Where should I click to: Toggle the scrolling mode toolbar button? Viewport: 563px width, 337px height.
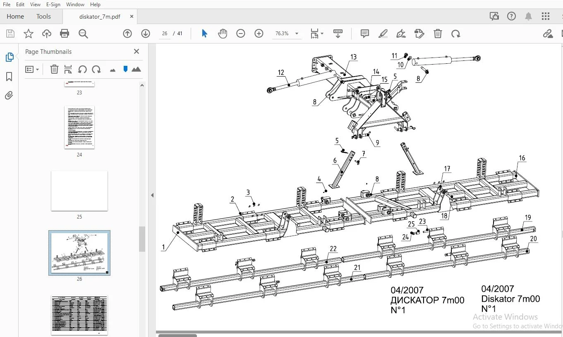(338, 34)
